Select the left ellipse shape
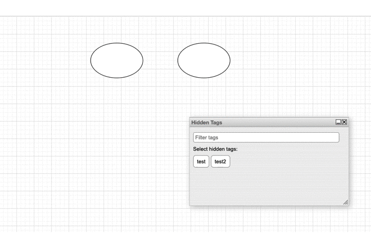371x247 pixels. [x=116, y=61]
